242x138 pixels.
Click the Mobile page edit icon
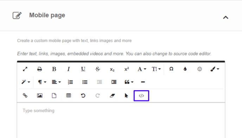pos(17,15)
